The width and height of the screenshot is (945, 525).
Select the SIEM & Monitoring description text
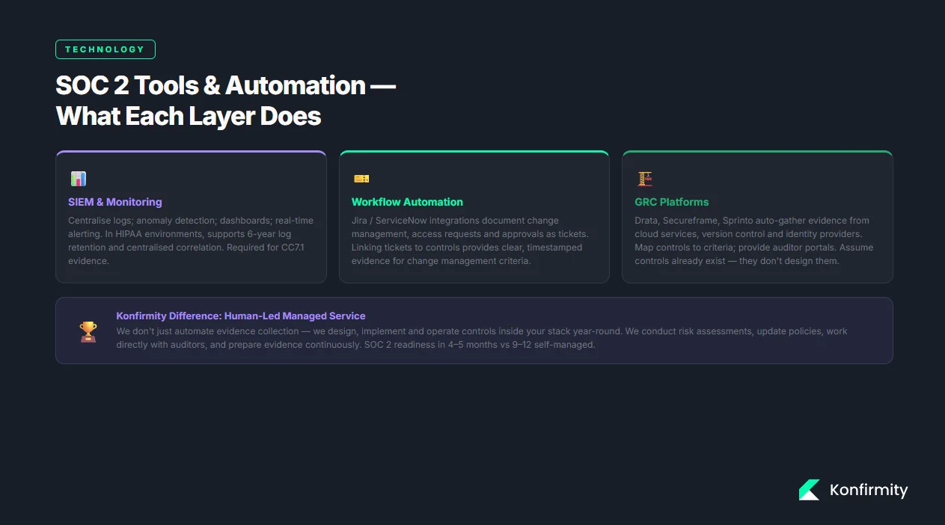tap(190, 240)
